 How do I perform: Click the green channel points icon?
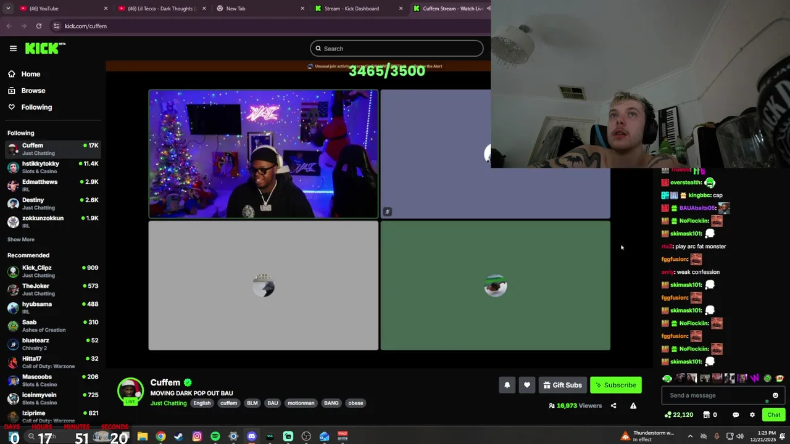[x=668, y=415]
